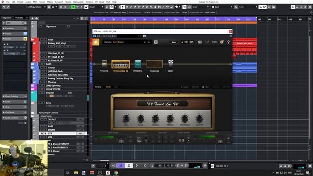Open the 1/16 quantize preset dropdown
The image size is (313, 176).
pos(248,7)
